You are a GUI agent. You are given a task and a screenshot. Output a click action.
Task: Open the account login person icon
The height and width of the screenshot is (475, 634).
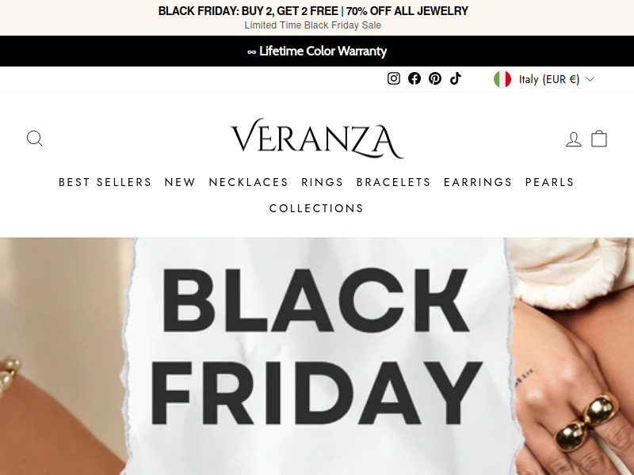573,139
